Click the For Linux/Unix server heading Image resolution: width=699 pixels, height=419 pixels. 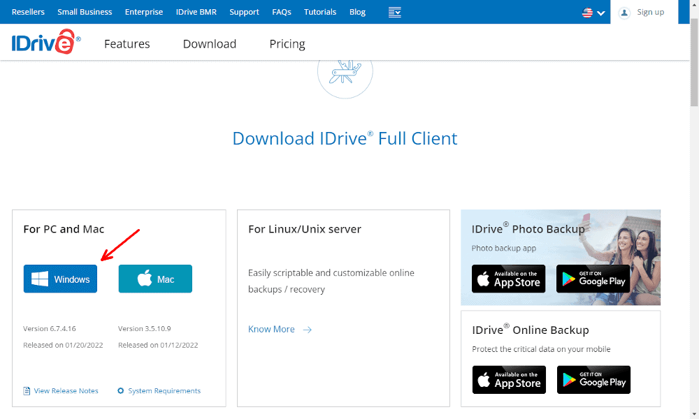[x=305, y=229]
